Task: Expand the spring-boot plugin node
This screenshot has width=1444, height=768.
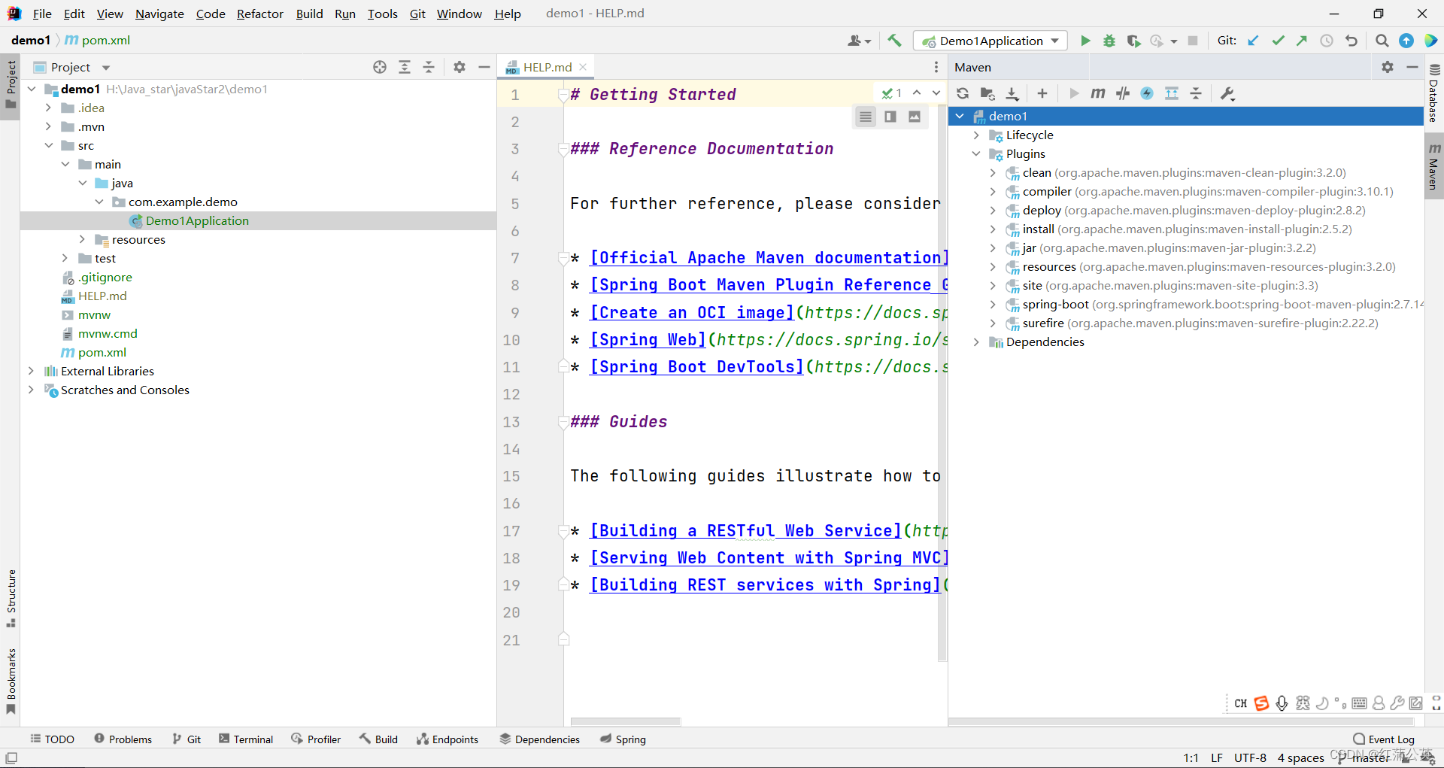Action: click(x=993, y=304)
